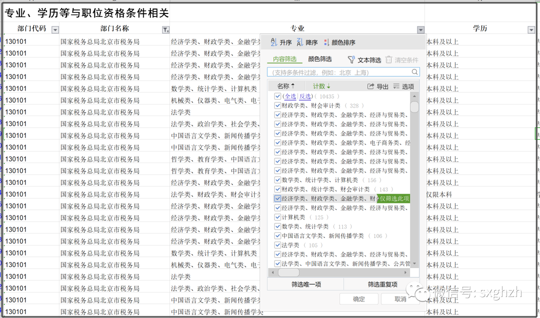Switch to 颜色筛选 tab

pyautogui.click(x=319, y=59)
